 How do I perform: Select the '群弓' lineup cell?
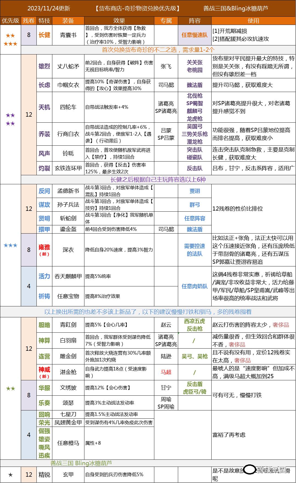click(195, 205)
